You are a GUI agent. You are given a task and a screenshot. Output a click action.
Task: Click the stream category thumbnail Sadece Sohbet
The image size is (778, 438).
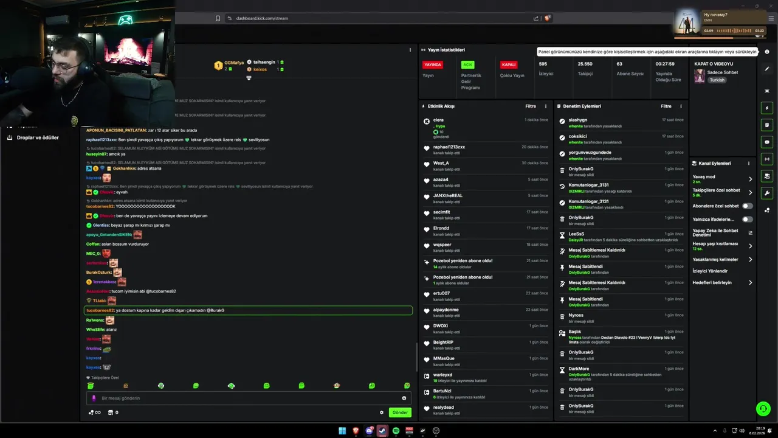click(700, 75)
